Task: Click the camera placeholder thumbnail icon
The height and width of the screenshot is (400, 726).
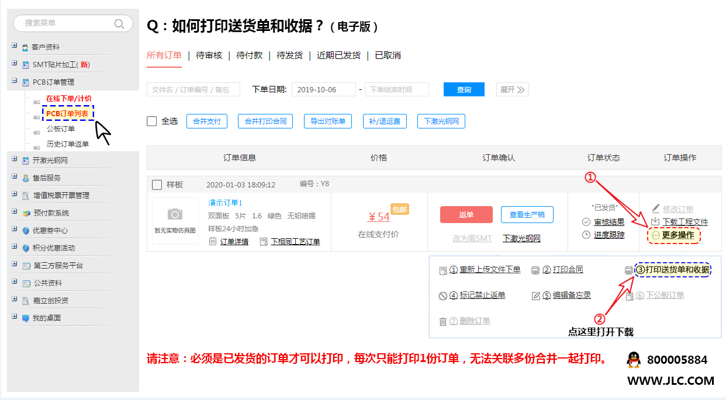Action: point(175,214)
